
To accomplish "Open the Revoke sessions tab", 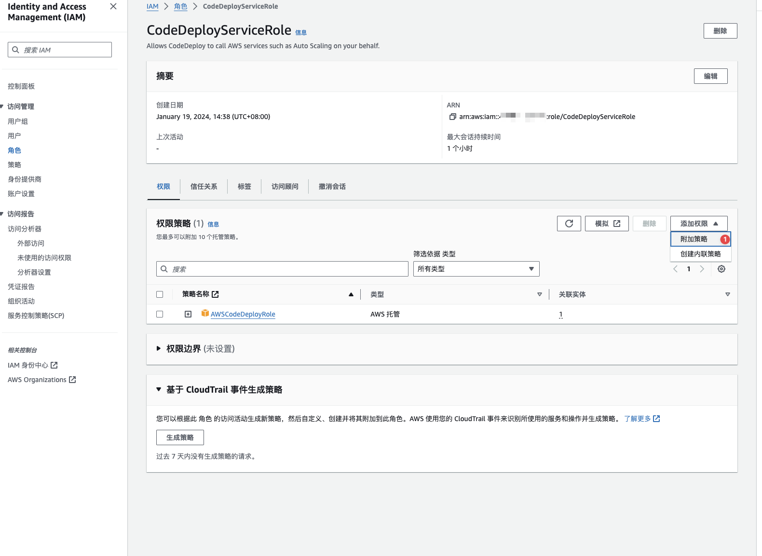I will tap(332, 186).
